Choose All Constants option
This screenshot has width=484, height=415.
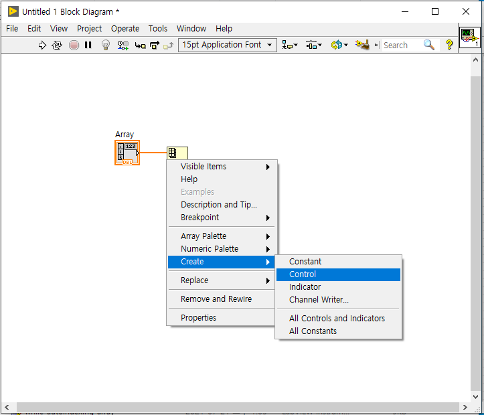(x=338, y=331)
